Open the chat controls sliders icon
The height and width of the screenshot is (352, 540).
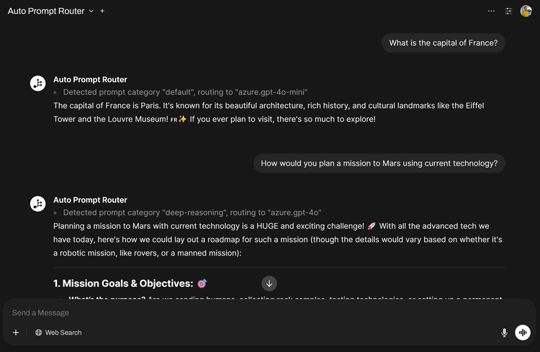[x=508, y=12]
